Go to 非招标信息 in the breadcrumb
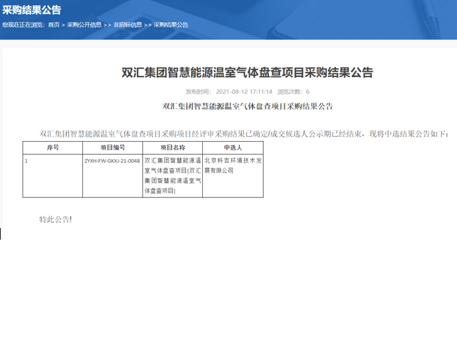The height and width of the screenshot is (342, 457). tap(128, 25)
